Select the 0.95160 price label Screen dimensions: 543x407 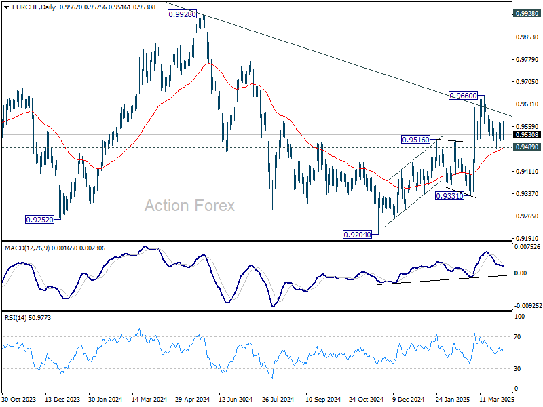click(x=415, y=140)
